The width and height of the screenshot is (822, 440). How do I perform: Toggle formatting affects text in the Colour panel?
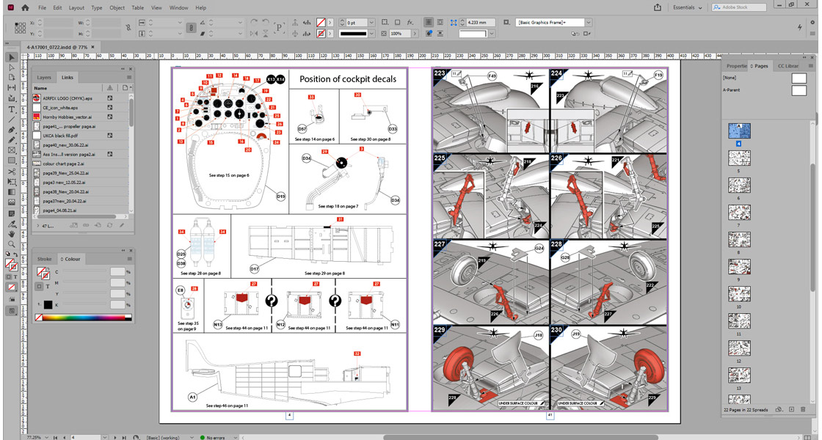(47, 287)
